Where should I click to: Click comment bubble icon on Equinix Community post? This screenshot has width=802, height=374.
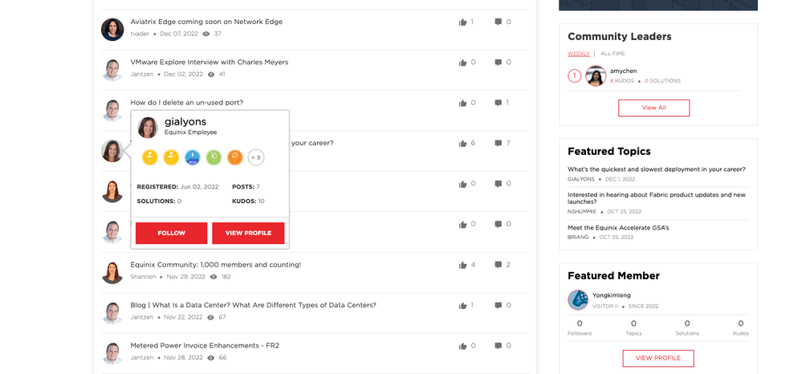pos(499,265)
